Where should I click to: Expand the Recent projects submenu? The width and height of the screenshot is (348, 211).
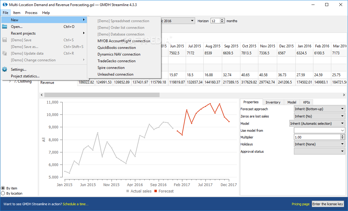pos(84,33)
